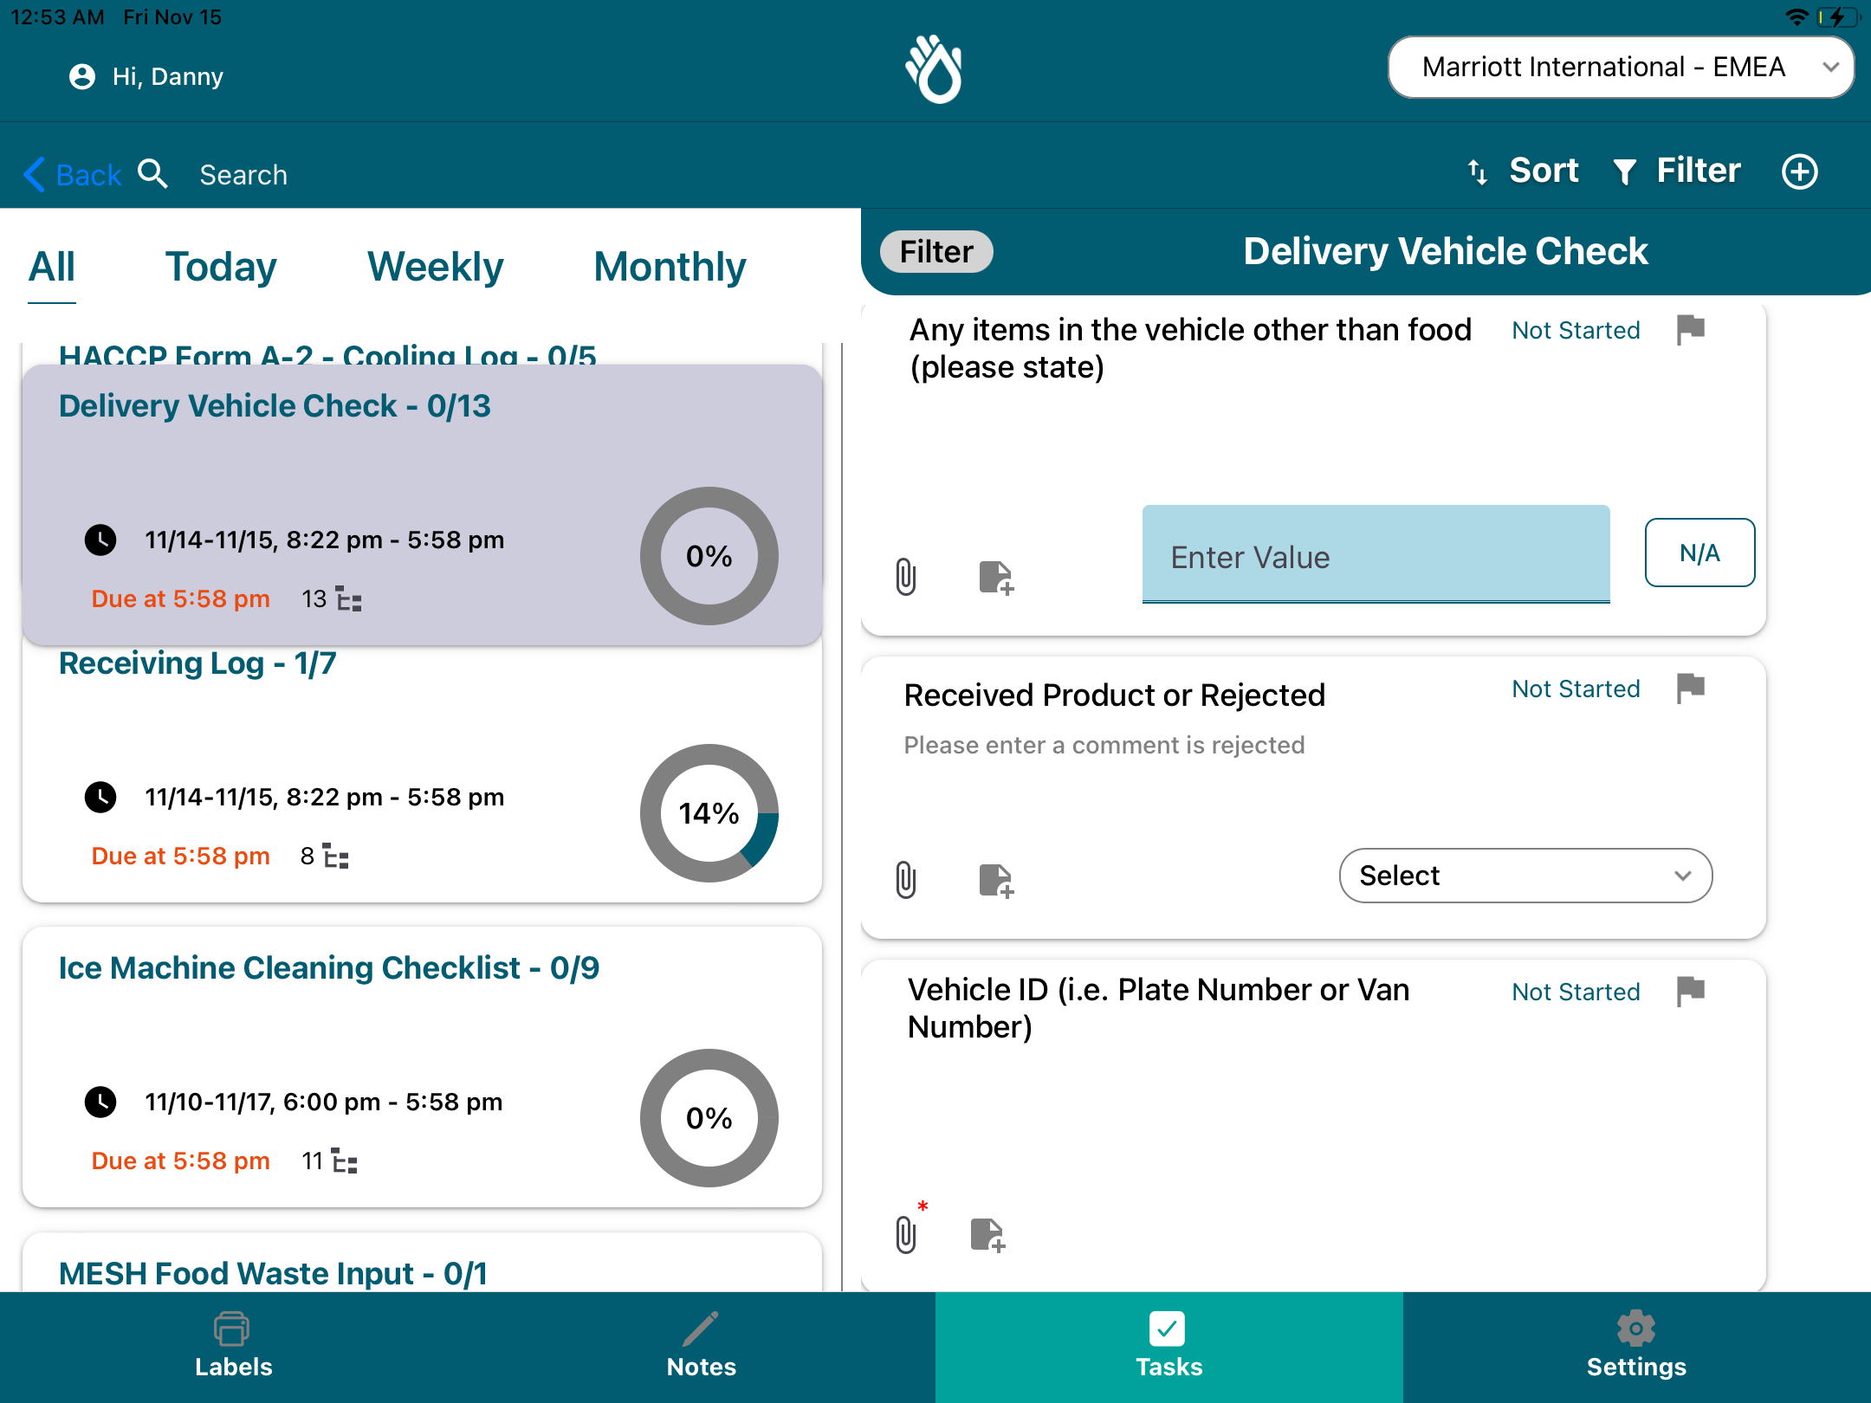Viewport: 1871px width, 1403px height.
Task: Add note to Vehicle ID item
Action: [987, 1234]
